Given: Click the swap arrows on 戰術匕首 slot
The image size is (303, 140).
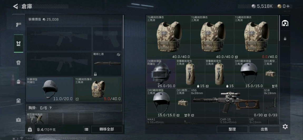Looking at the screenshot, I should (x=119, y=55).
